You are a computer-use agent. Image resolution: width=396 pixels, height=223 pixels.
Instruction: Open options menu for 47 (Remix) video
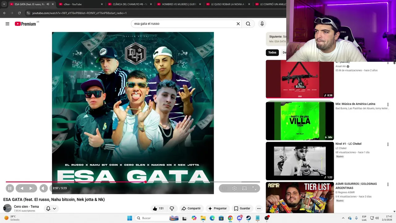(x=388, y=63)
